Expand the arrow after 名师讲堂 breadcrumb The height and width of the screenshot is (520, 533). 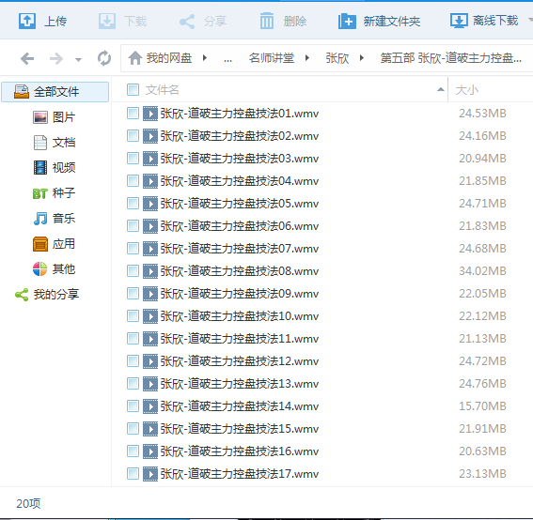pyautogui.click(x=307, y=58)
